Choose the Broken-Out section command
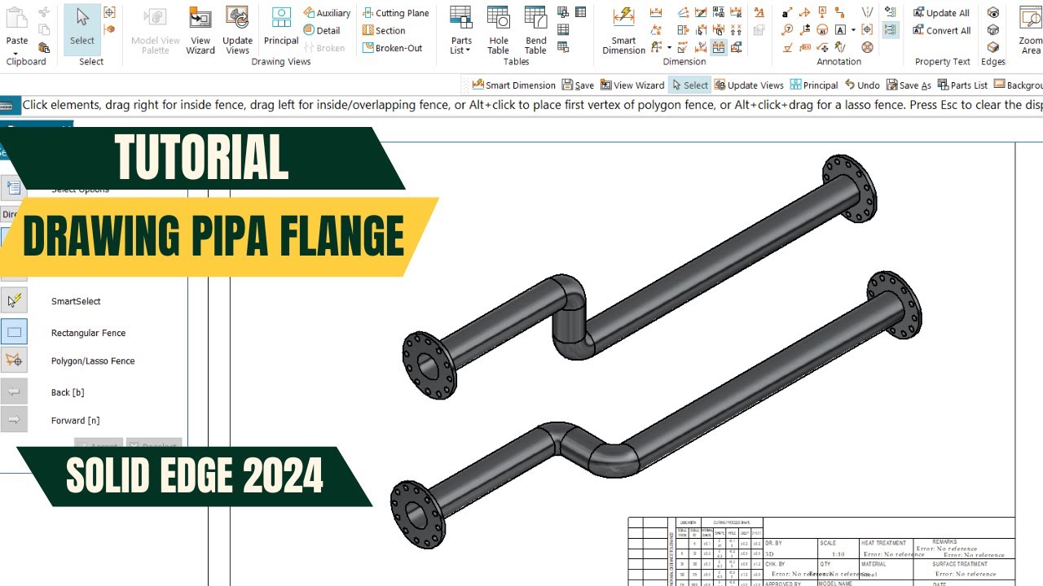The height and width of the screenshot is (586, 1043). tap(392, 48)
